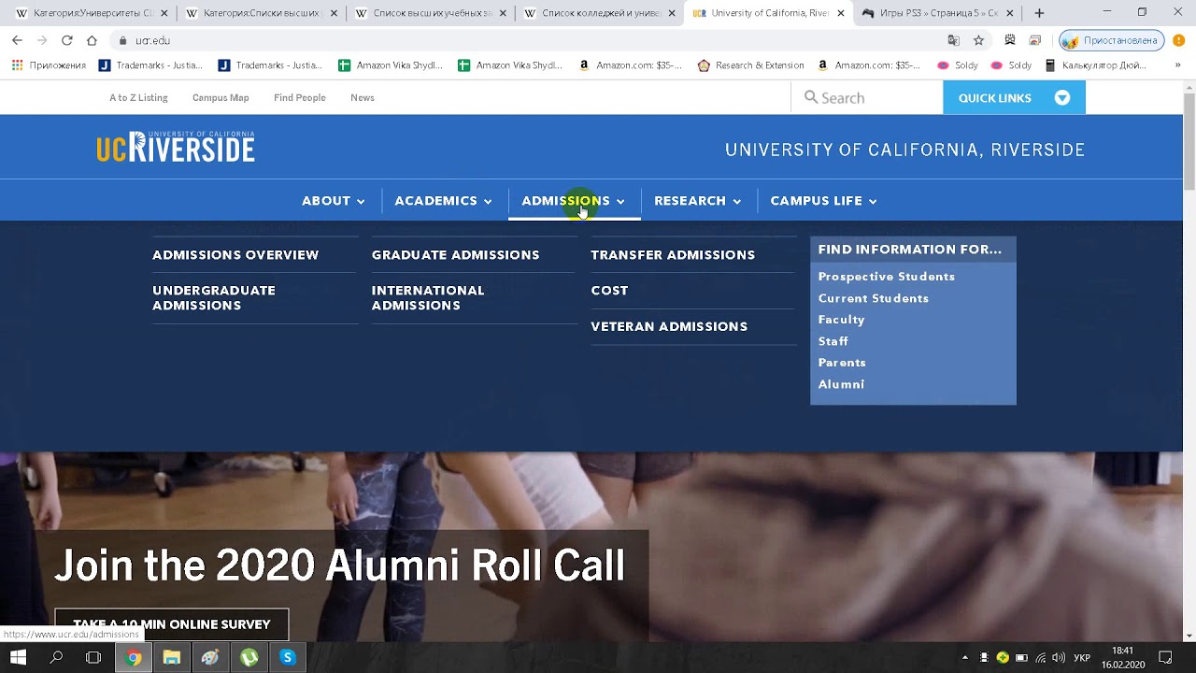Click Current Students link

pos(874,298)
